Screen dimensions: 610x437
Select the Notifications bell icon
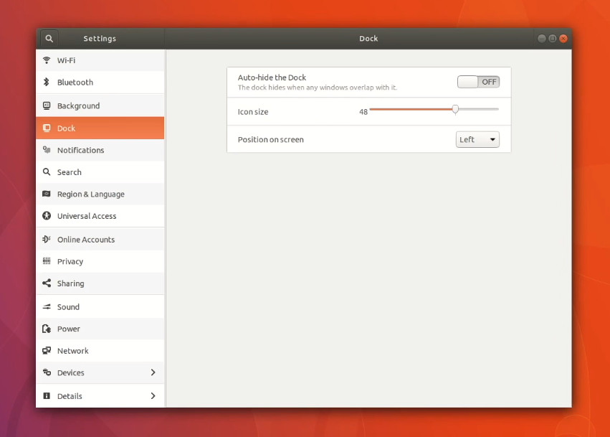47,150
